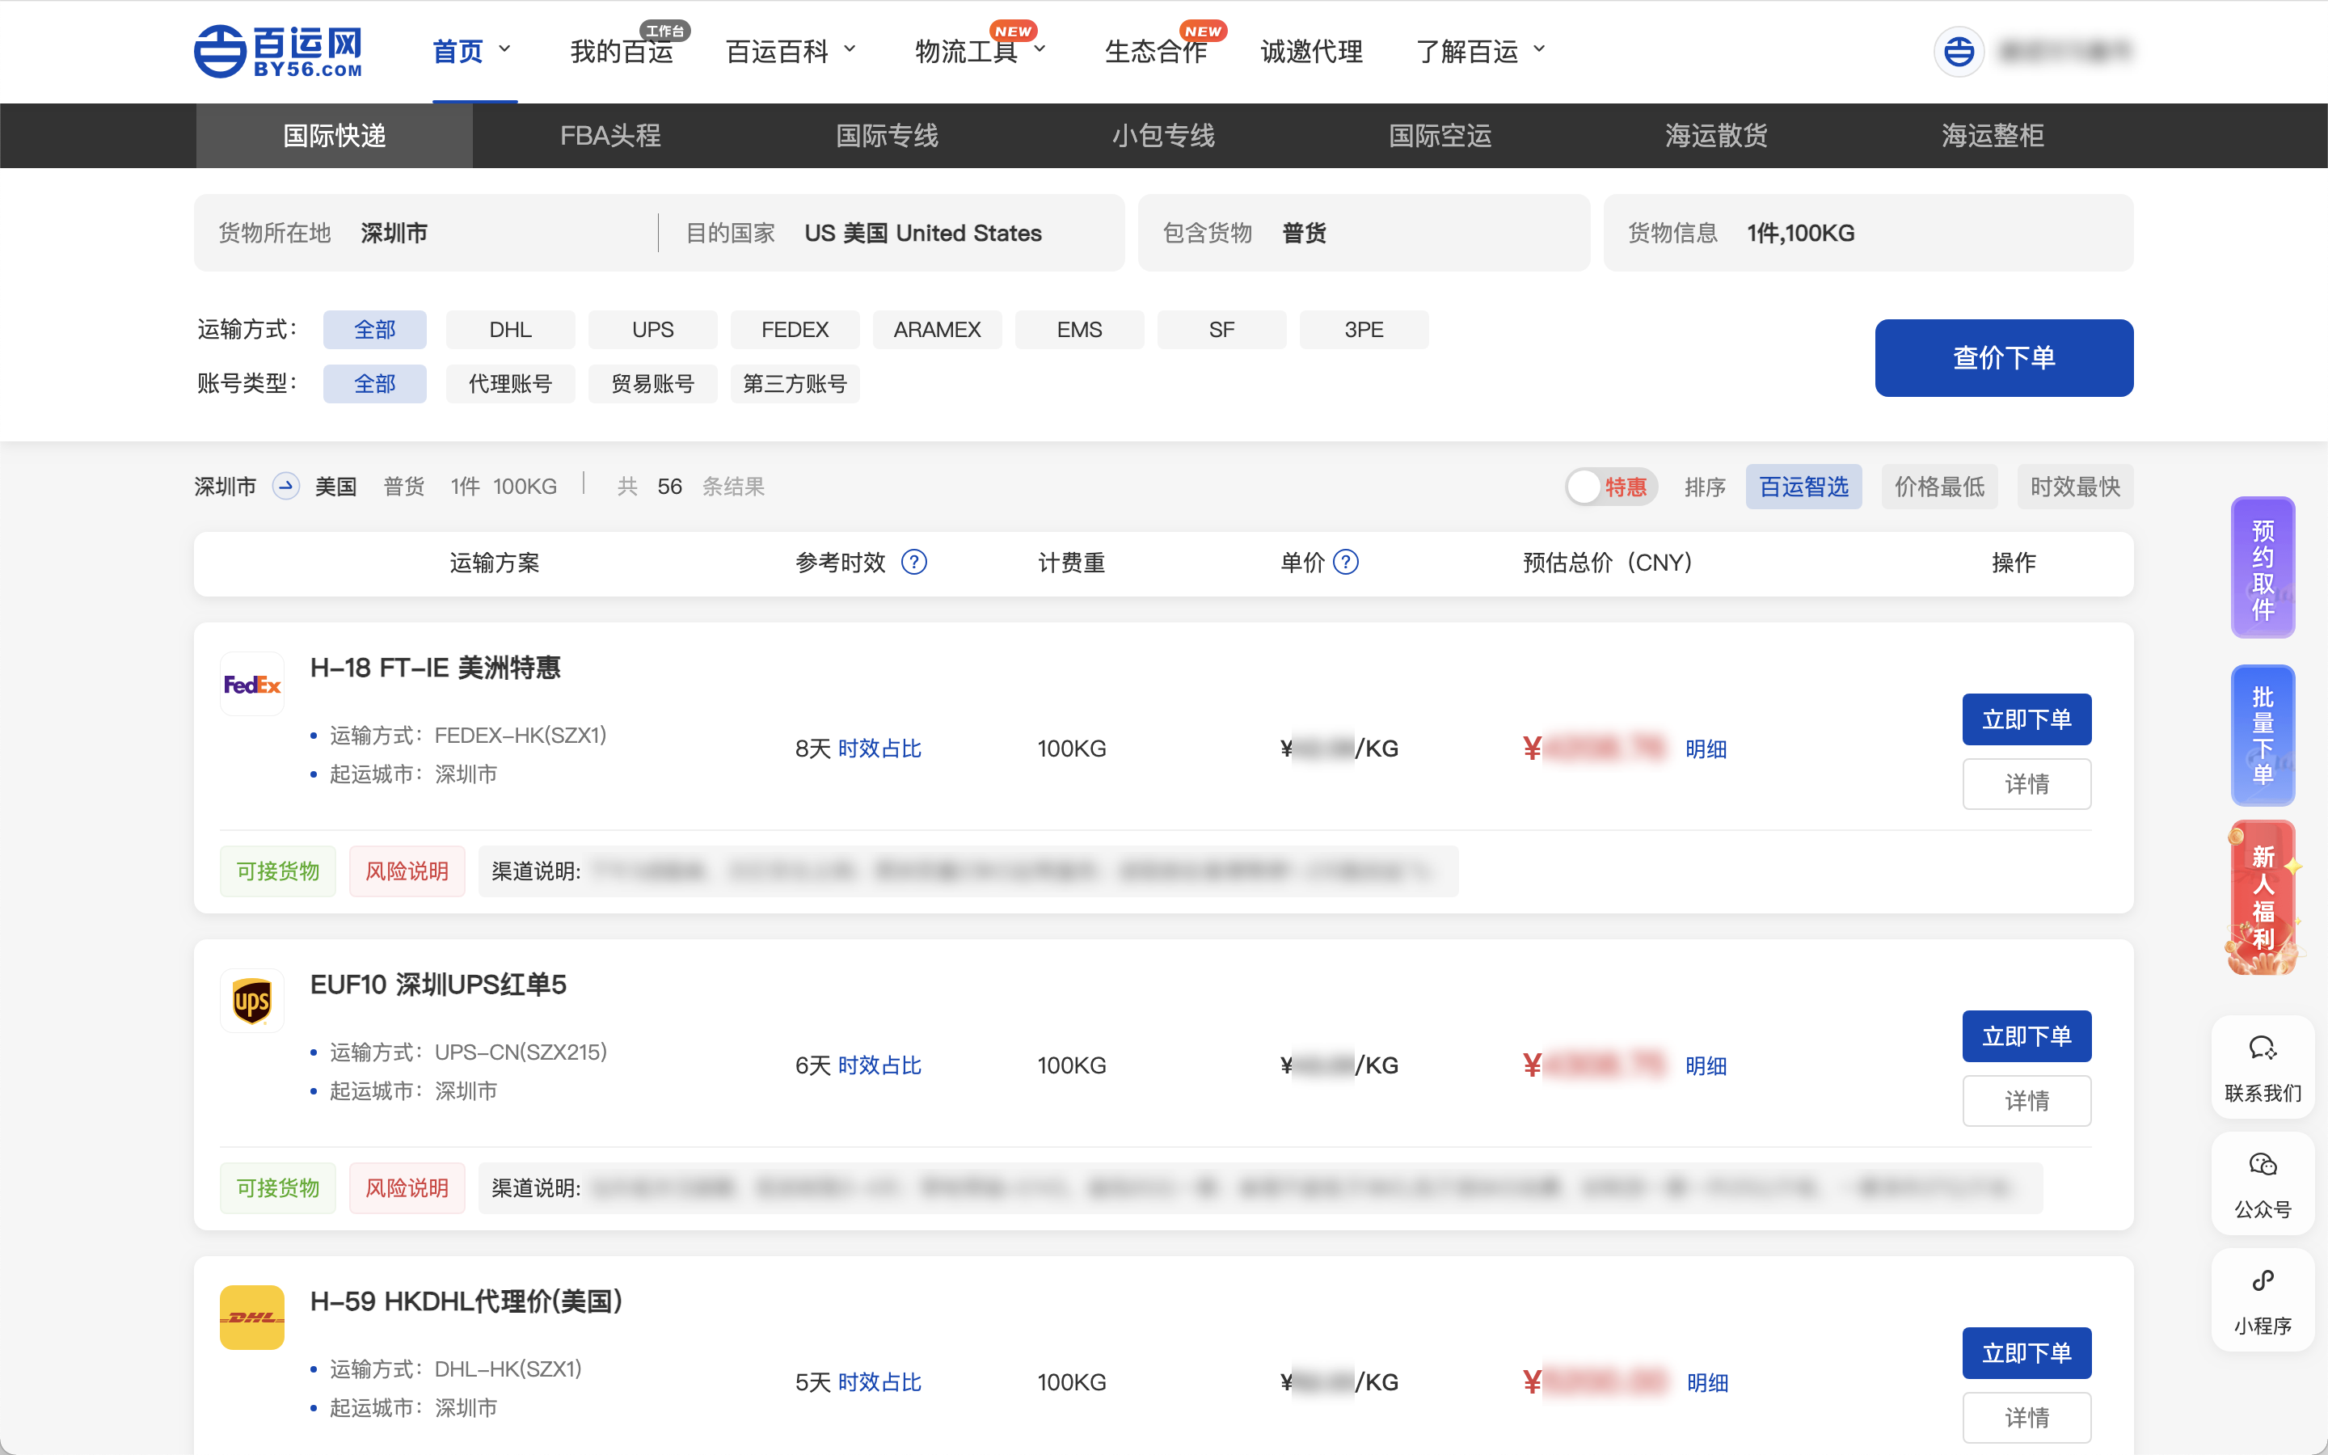This screenshot has height=1455, width=2328.
Task: 点击 FedEx 美洲特惠方案的承运商图标
Action: (251, 683)
